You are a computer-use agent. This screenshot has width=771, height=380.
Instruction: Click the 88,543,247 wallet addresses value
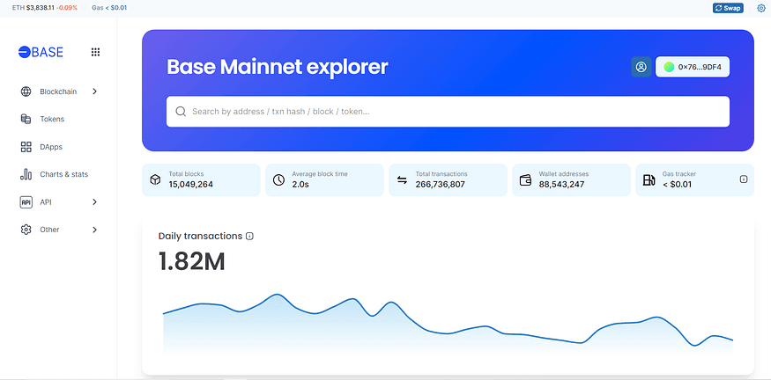click(561, 185)
